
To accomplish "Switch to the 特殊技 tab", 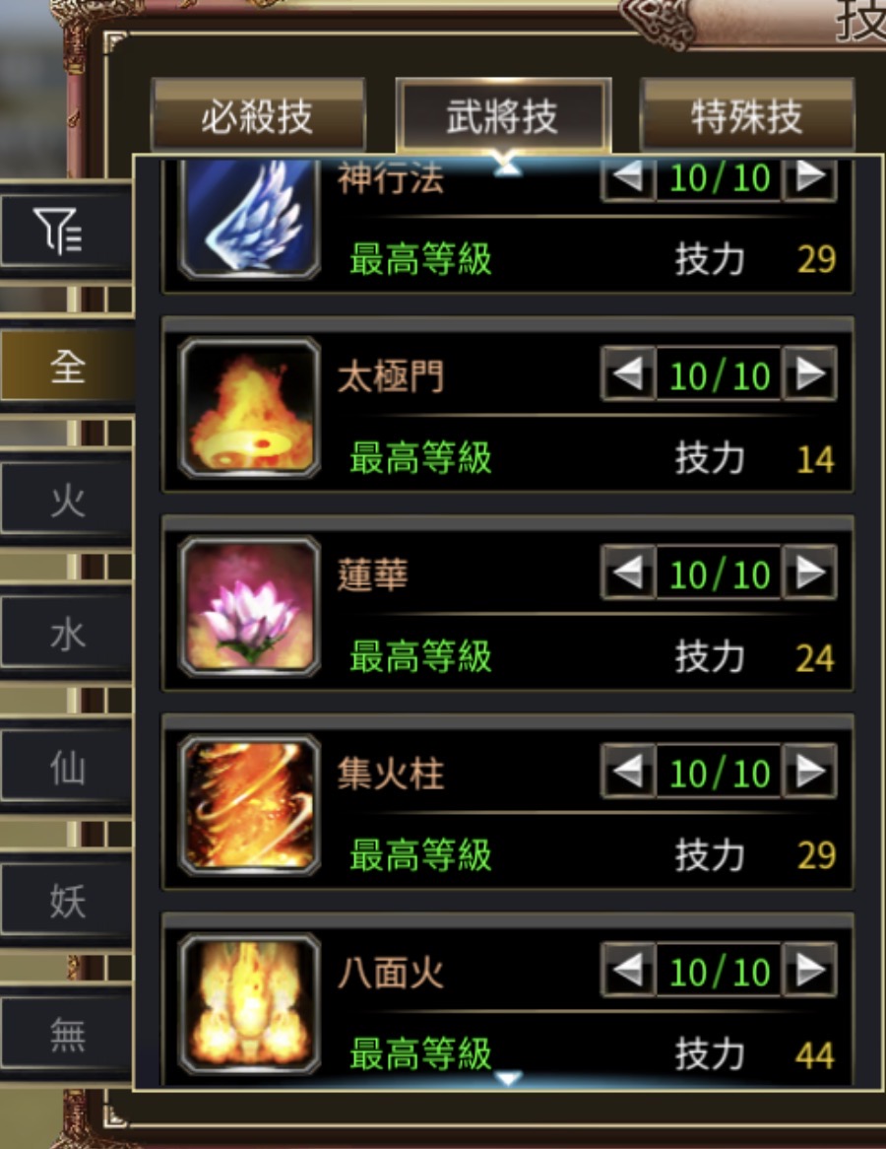I will point(747,115).
